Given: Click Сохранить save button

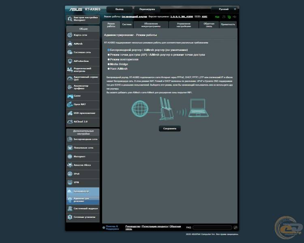Looking at the screenshot, I should click(170, 128).
